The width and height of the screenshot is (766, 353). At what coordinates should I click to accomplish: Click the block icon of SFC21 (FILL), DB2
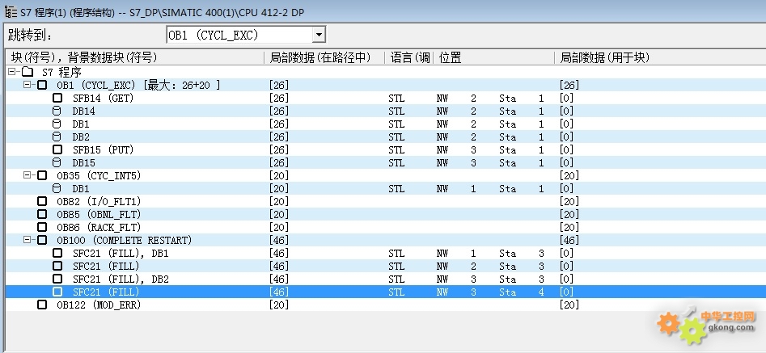[57, 279]
